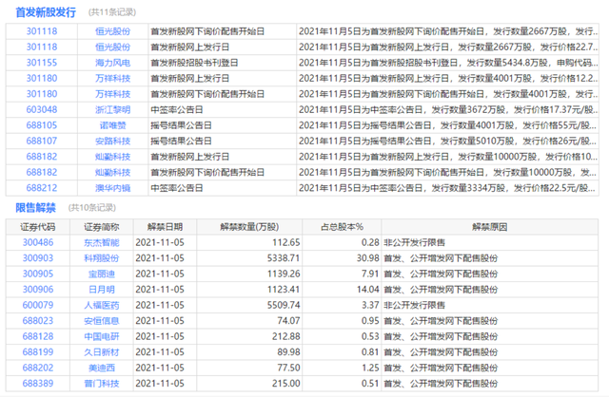This screenshot has height=397, width=609.
Task: Open 中国电研 stock link
Action: point(102,336)
